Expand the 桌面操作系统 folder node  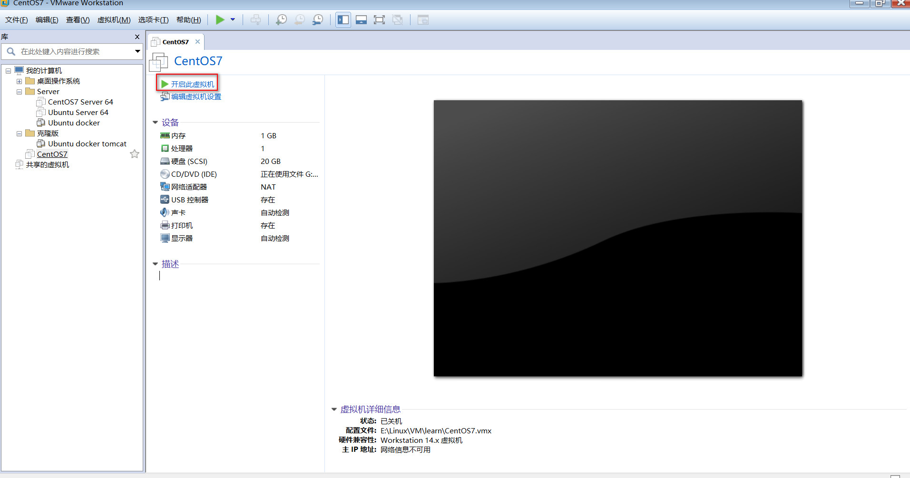coord(19,81)
